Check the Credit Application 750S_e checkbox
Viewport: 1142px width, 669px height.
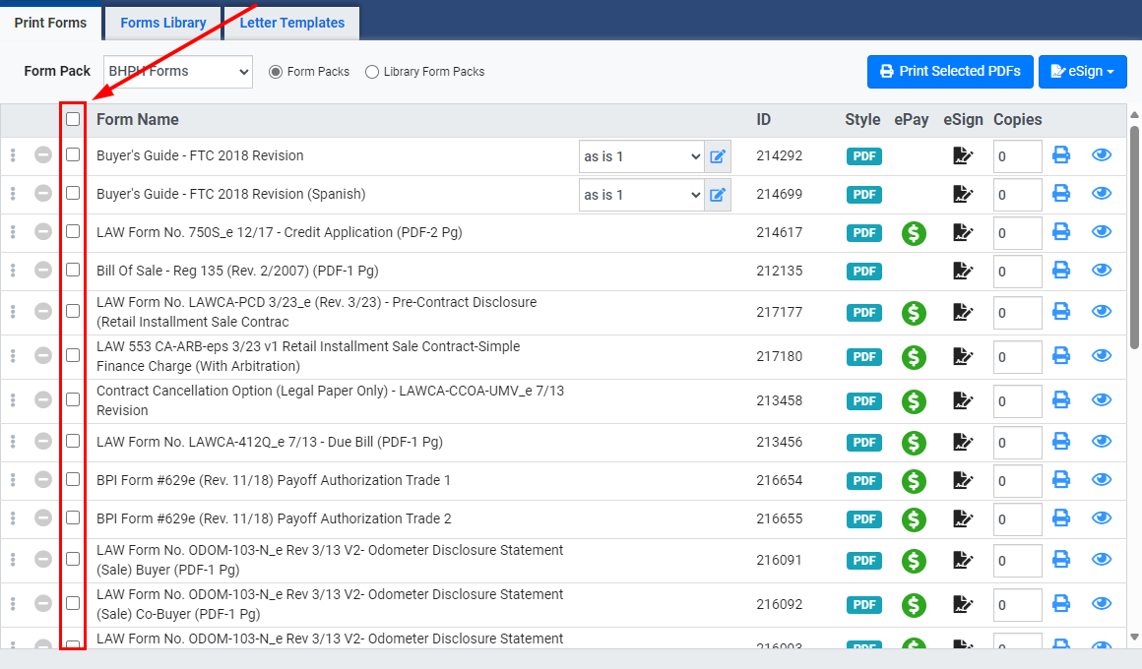point(73,231)
